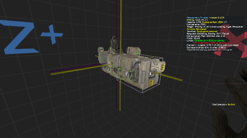247x138 pixels.
Task: Click the vertical yellow axis line above the ship
Action: [x=121, y=19]
